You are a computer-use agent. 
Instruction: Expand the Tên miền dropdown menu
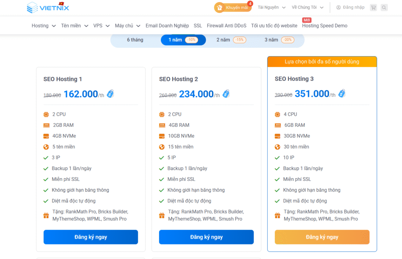coord(74,26)
